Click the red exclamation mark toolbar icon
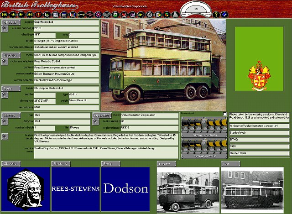 tap(38, 15)
